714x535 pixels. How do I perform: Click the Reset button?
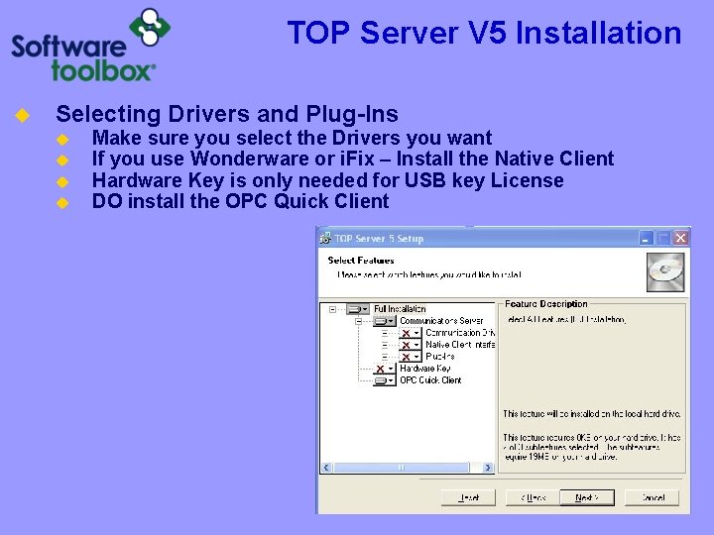click(468, 497)
